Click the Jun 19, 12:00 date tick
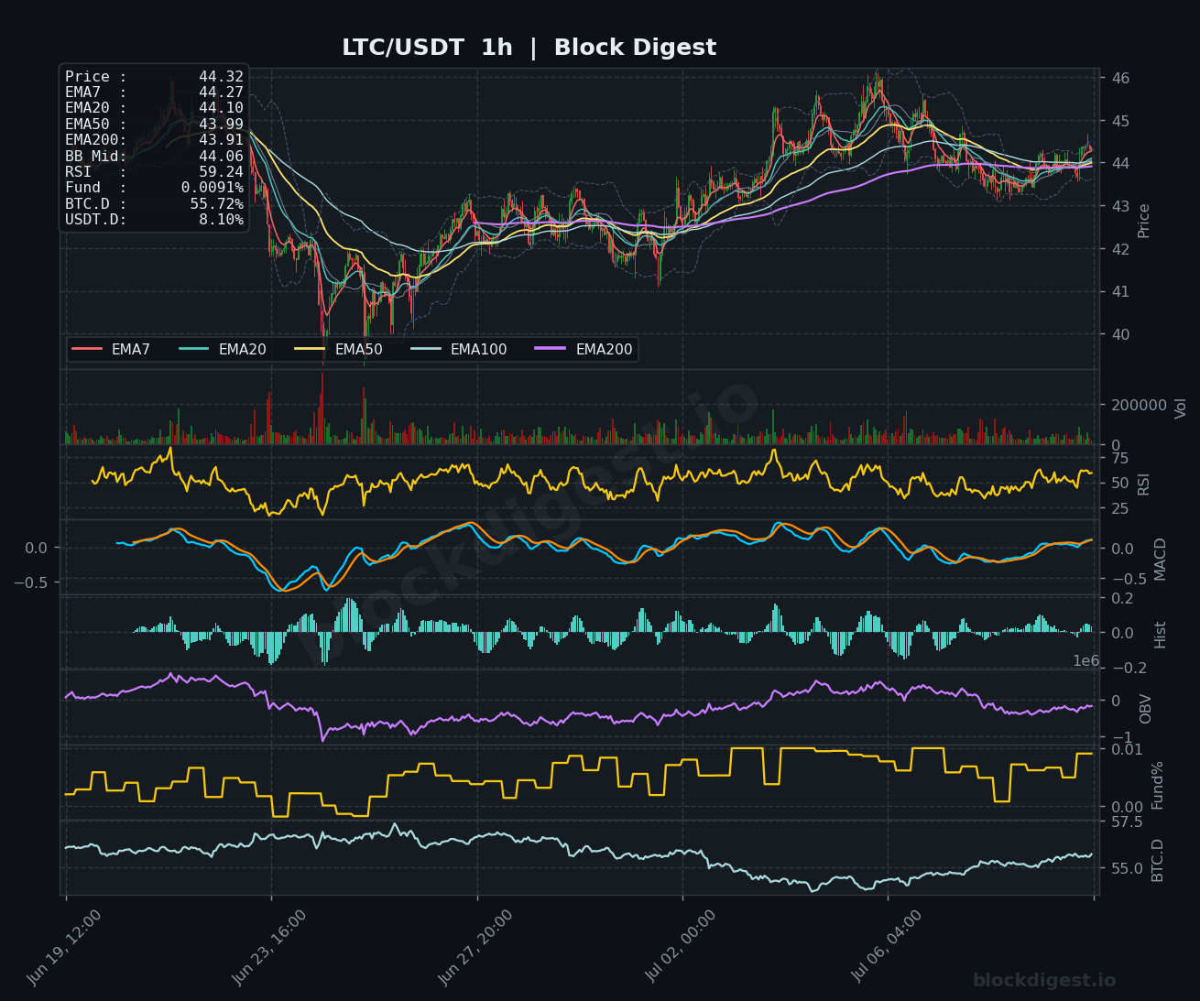The height and width of the screenshot is (1001, 1200). [63, 947]
